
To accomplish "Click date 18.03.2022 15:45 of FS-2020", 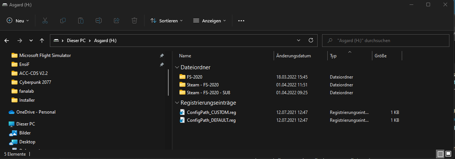I will click(292, 77).
